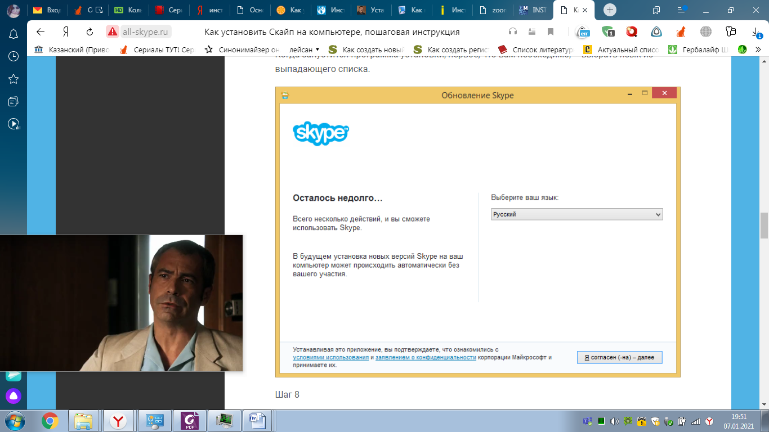Open the 'Как создать новый' bookmark
Viewport: 769px width, 432px height.
[x=366, y=49]
